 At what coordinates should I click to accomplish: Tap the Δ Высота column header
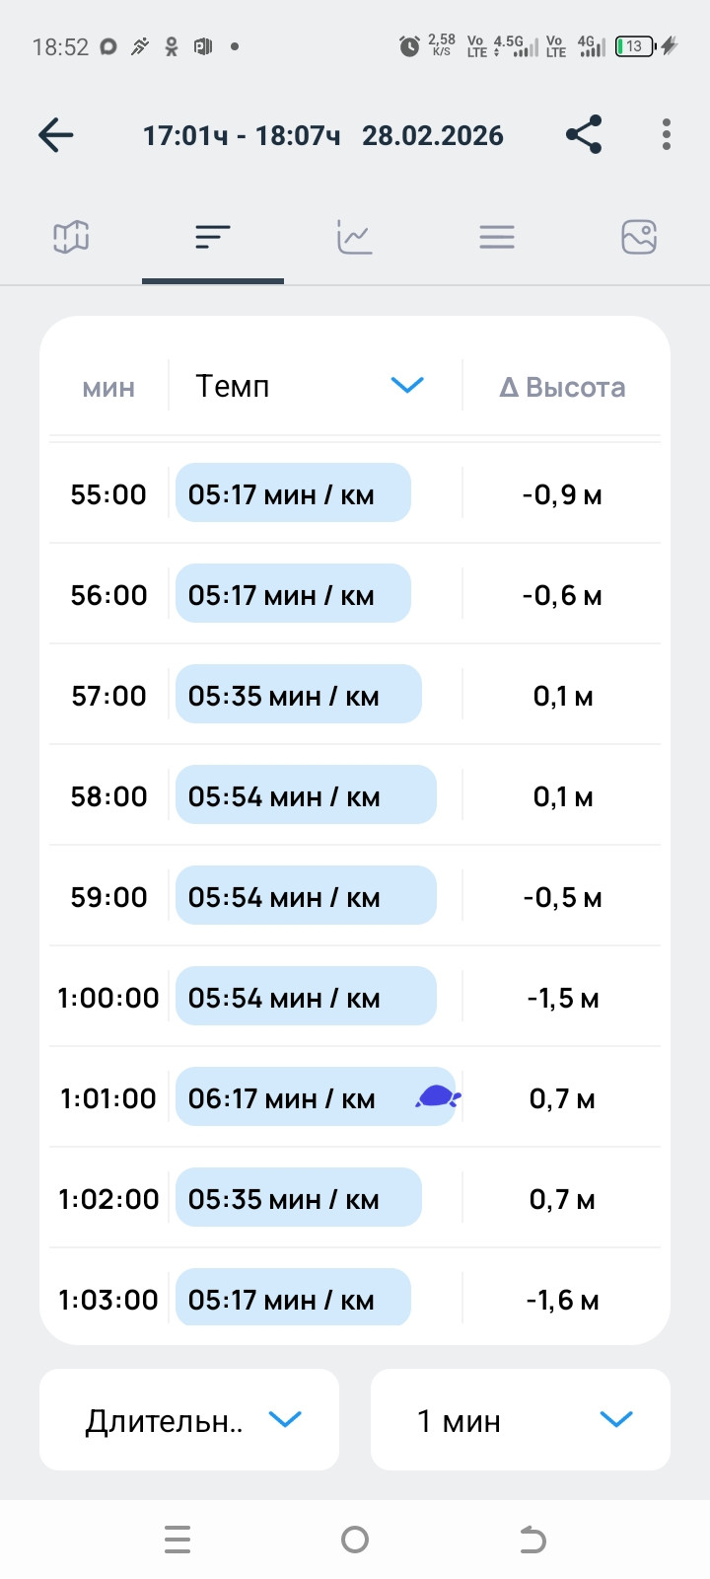tap(562, 387)
